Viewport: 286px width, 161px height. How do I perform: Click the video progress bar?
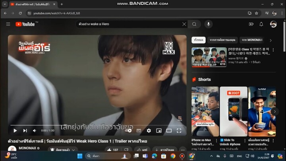tap(97, 125)
